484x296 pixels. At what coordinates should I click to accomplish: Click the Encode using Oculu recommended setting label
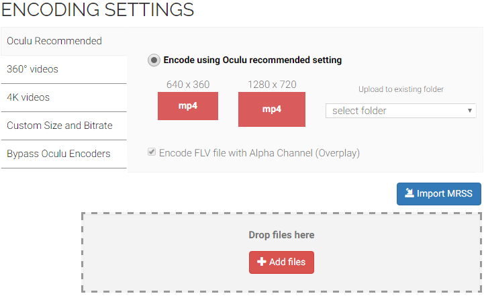[x=252, y=60]
